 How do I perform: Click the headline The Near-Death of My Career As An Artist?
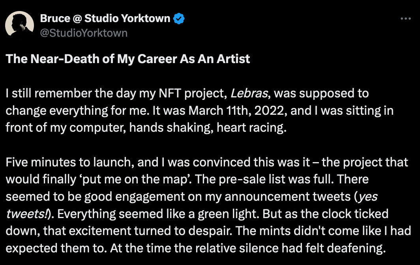[x=128, y=59]
